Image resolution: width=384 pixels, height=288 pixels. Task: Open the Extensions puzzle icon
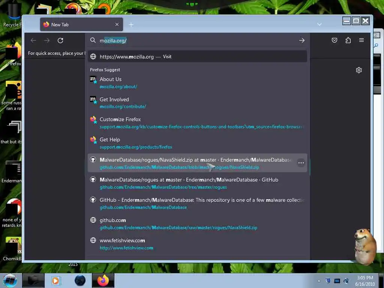click(x=348, y=40)
